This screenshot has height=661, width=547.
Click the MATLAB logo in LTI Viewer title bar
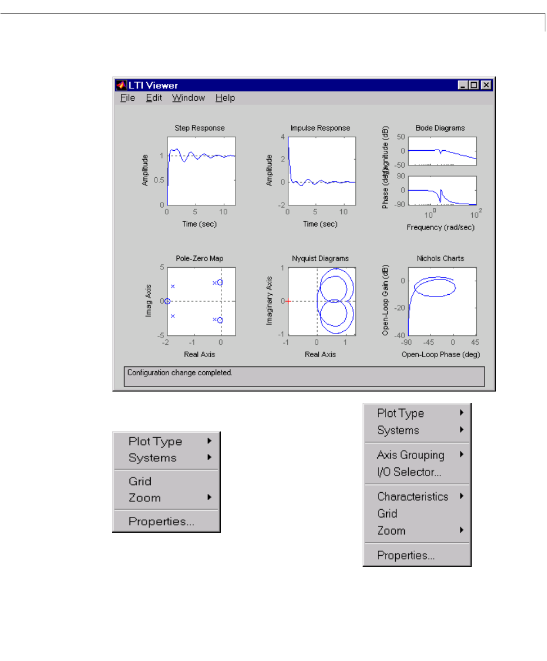coord(121,85)
